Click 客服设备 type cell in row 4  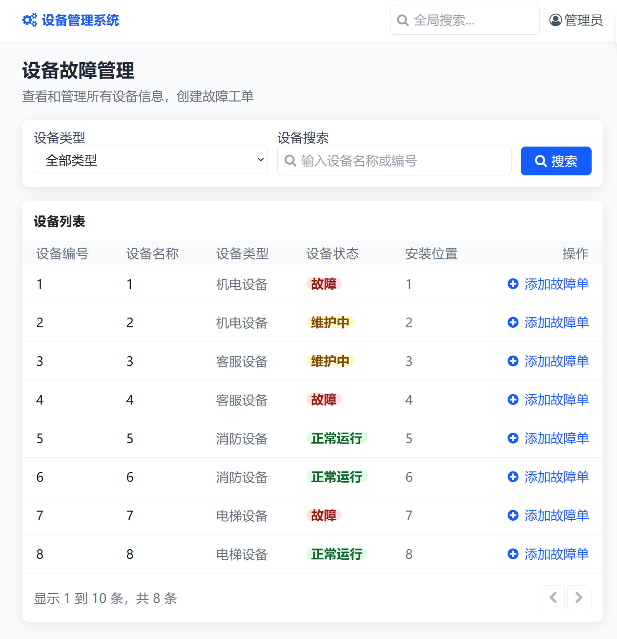pos(242,400)
